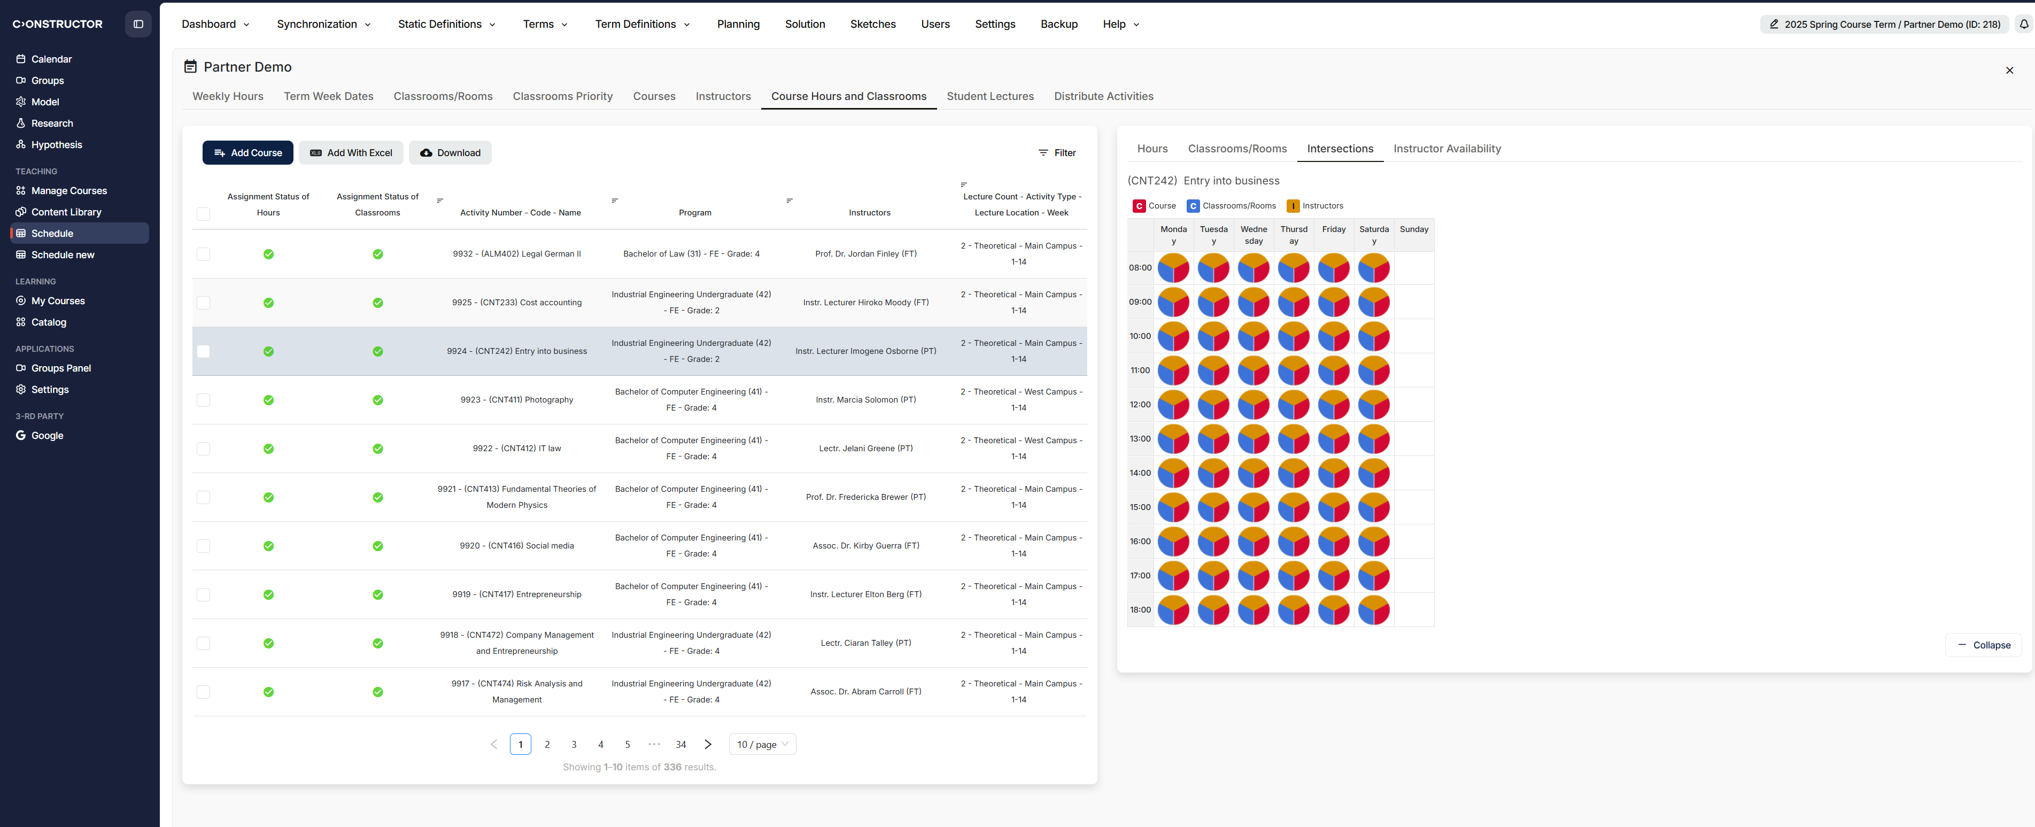Click the Model sidebar icon
The height and width of the screenshot is (827, 2035).
tap(20, 101)
